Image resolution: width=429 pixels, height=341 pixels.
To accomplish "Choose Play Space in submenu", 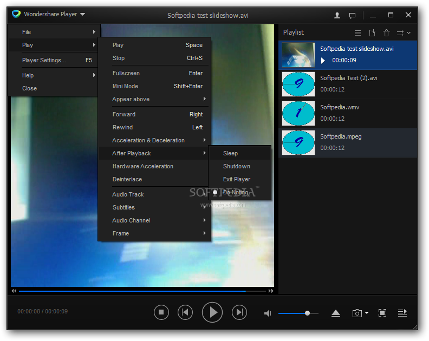I will click(x=154, y=45).
